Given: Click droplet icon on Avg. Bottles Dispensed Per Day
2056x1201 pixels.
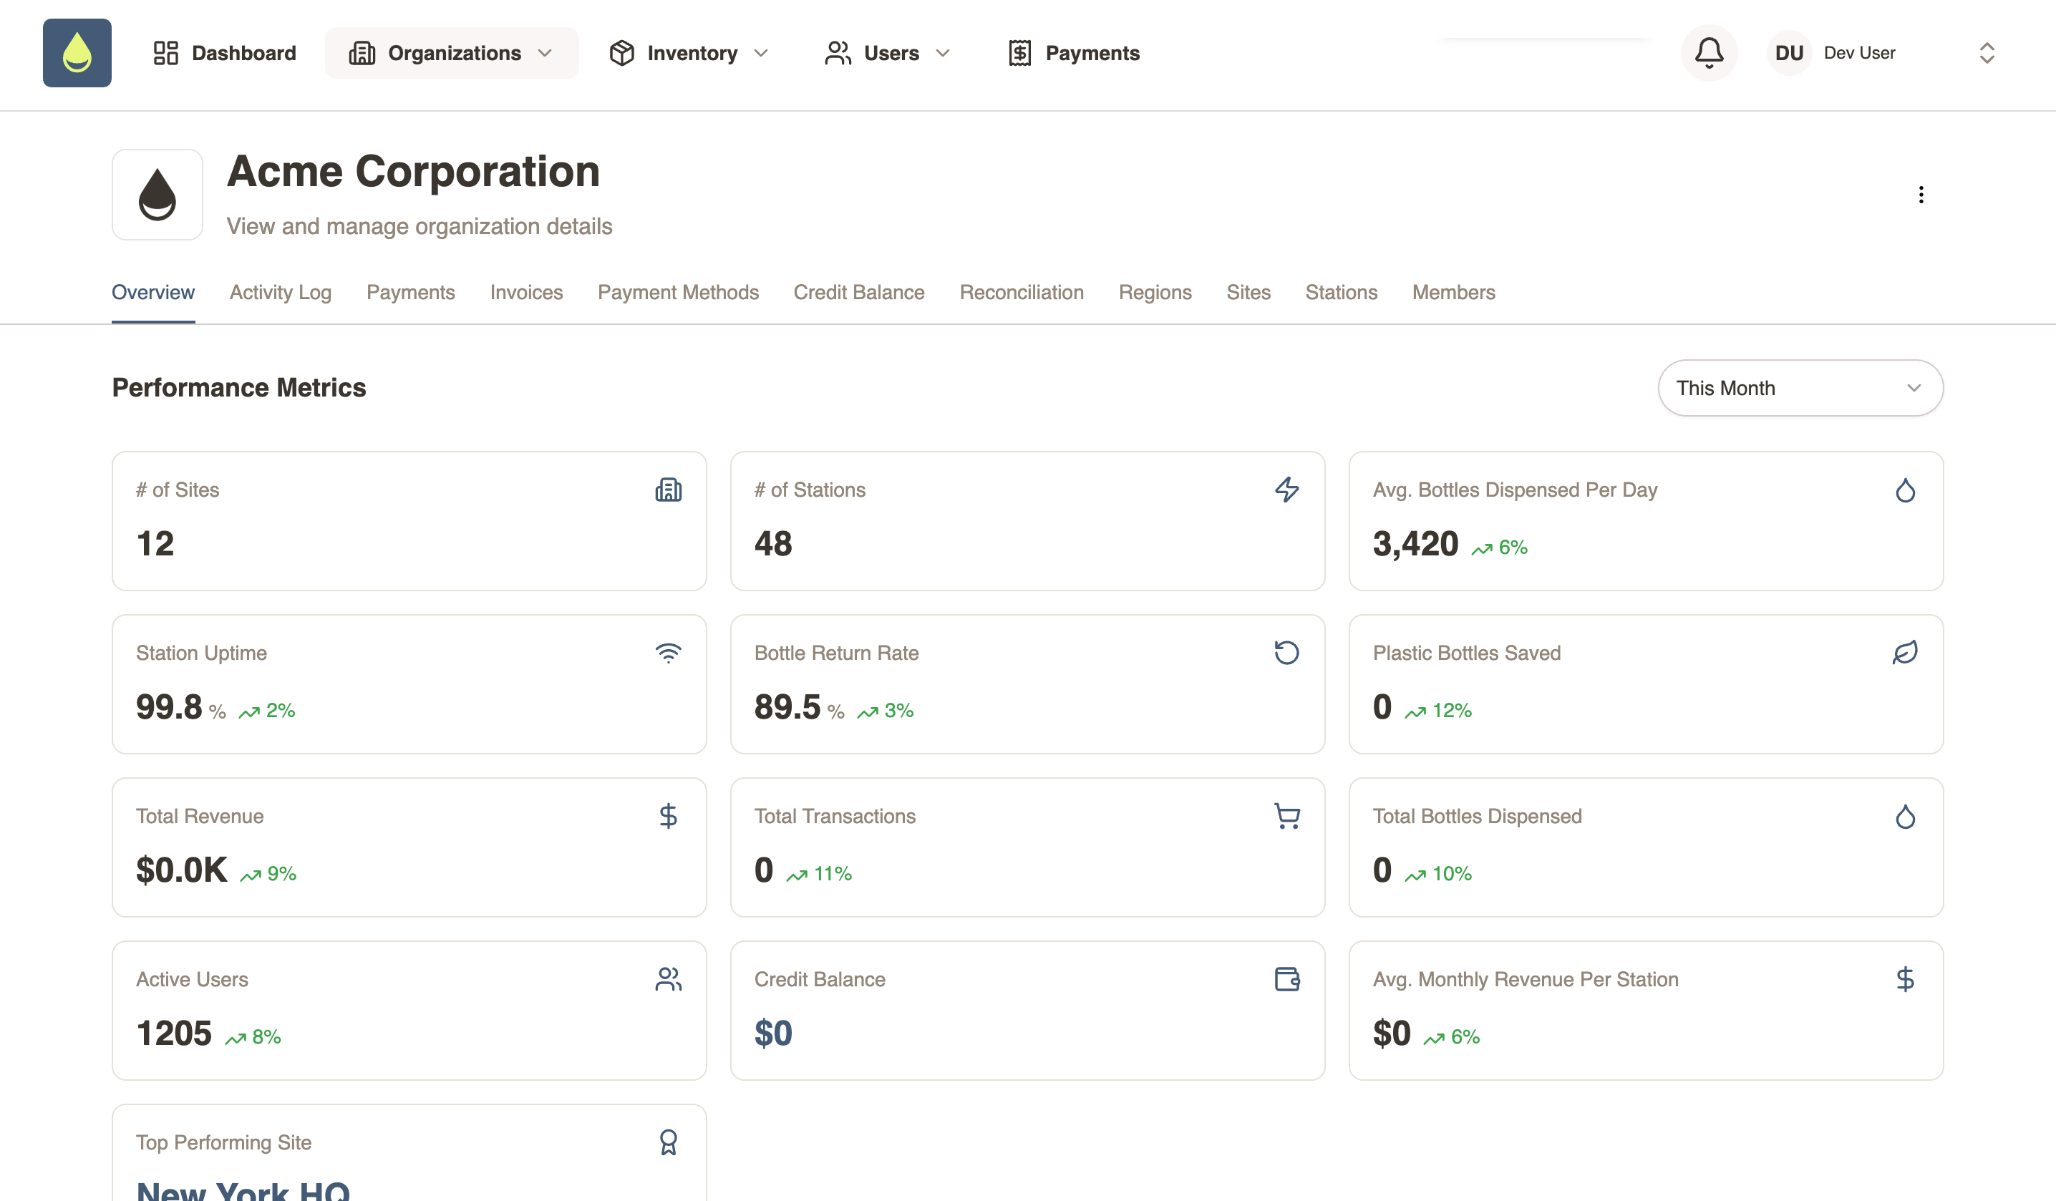Looking at the screenshot, I should pyautogui.click(x=1905, y=490).
